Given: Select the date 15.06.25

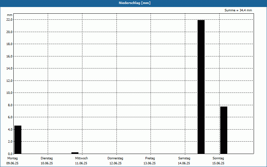Looking at the screenshot, I should pos(218,163).
